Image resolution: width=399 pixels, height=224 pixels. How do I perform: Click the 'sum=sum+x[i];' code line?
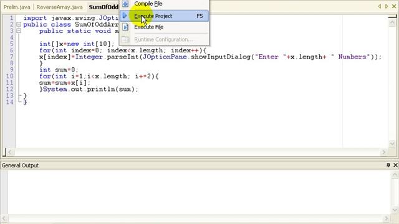click(65, 83)
